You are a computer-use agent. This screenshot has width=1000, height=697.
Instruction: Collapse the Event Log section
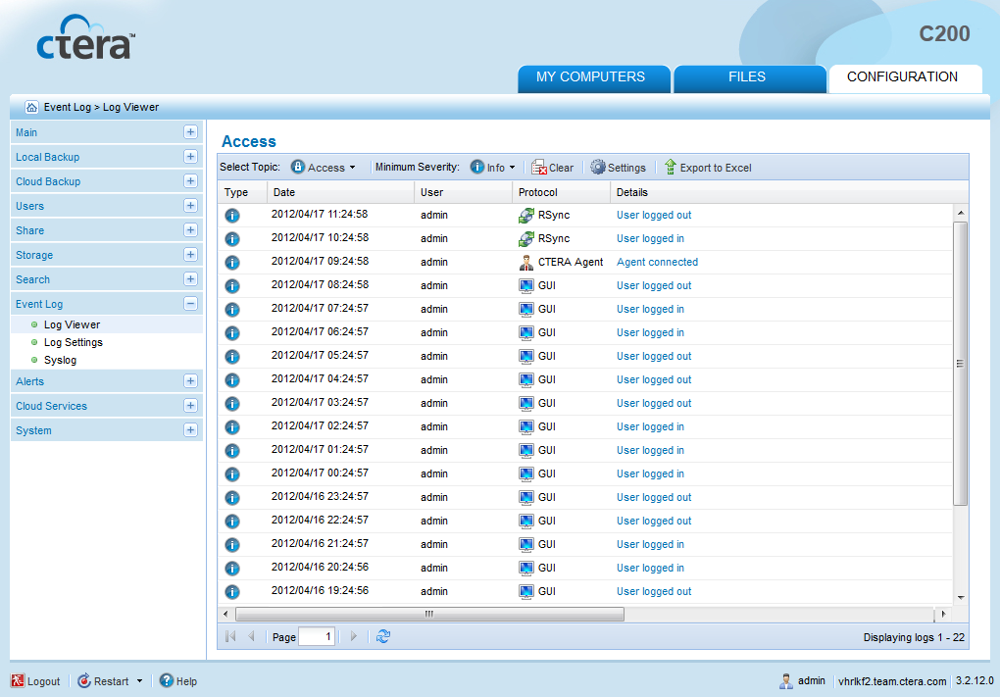(190, 304)
